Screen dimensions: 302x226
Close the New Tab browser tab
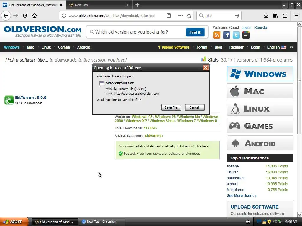tap(127, 5)
